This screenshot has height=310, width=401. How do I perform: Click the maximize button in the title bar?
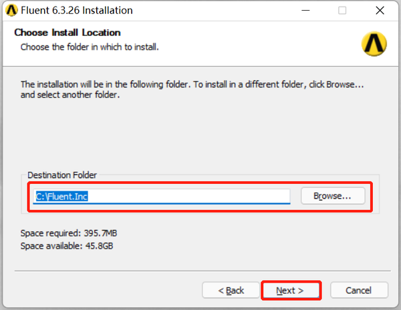[342, 11]
